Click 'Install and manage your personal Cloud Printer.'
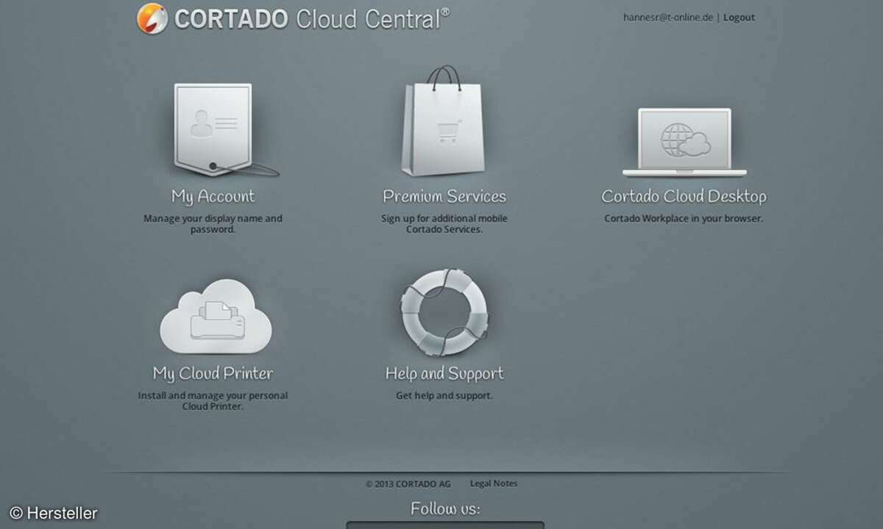This screenshot has height=529, width=883. [213, 401]
